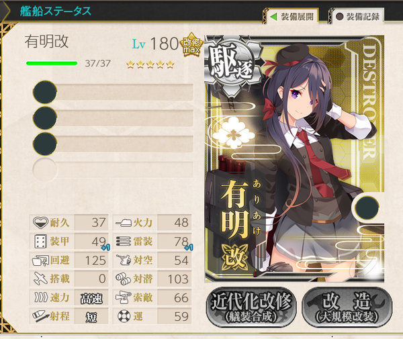Click the 近代化改修 button
The height and width of the screenshot is (339, 403).
pyautogui.click(x=251, y=307)
